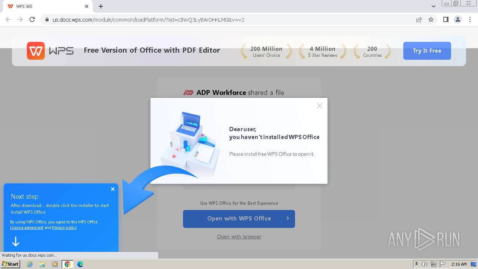Click the Chrome taskbar icon

[68, 264]
